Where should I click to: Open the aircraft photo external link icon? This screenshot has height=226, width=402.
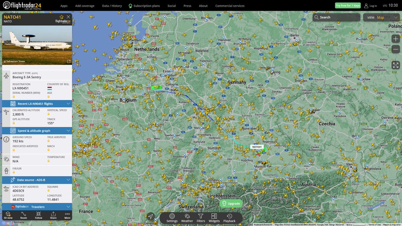tap(69, 61)
